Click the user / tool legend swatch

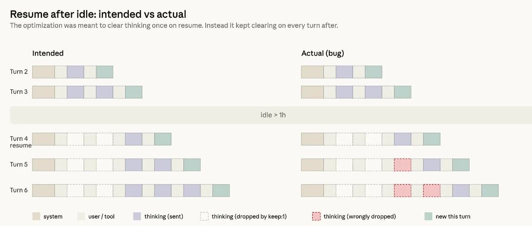(x=81, y=216)
